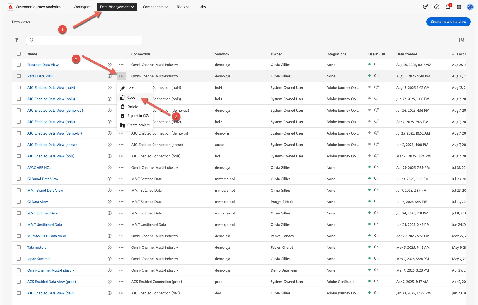Open the GI Brand Data View link
Image resolution: width=478 pixels, height=305 pixels.
point(43,179)
